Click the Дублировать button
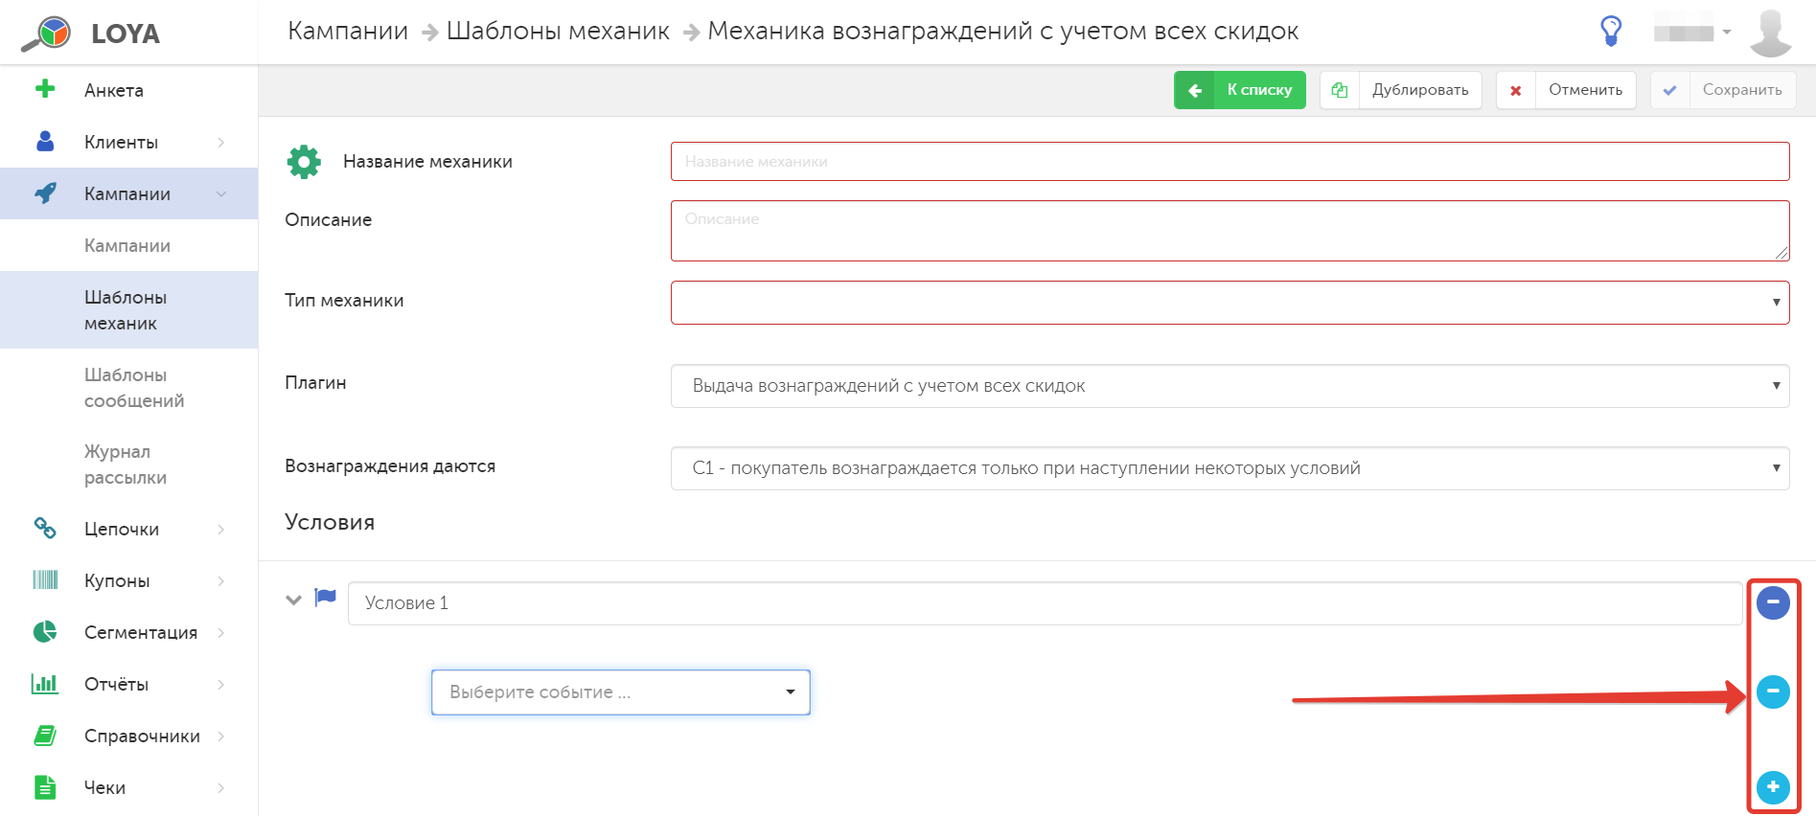Image resolution: width=1816 pixels, height=816 pixels. tap(1400, 90)
